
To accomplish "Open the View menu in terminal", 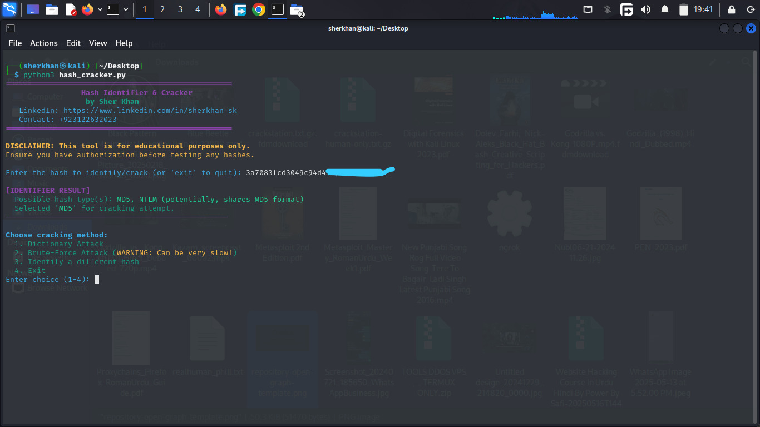I will click(98, 43).
